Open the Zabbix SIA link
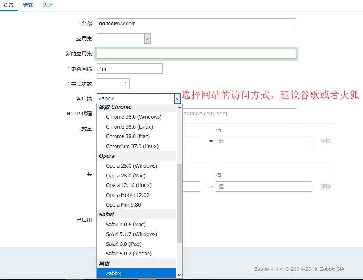The width and height of the screenshot is (363, 280). point(332,269)
